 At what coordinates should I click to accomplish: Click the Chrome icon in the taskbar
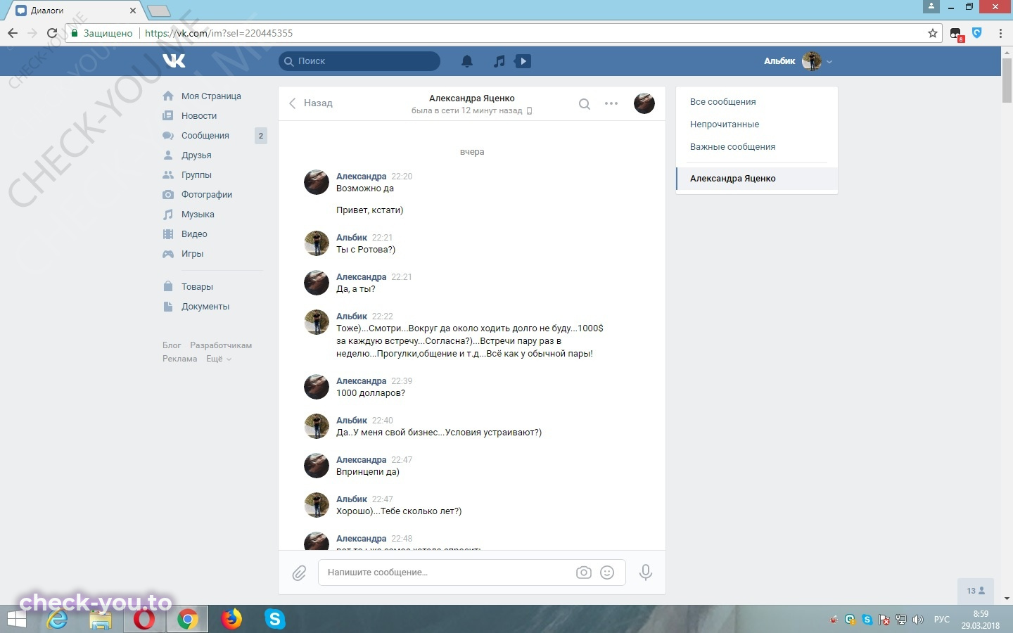pos(187,619)
